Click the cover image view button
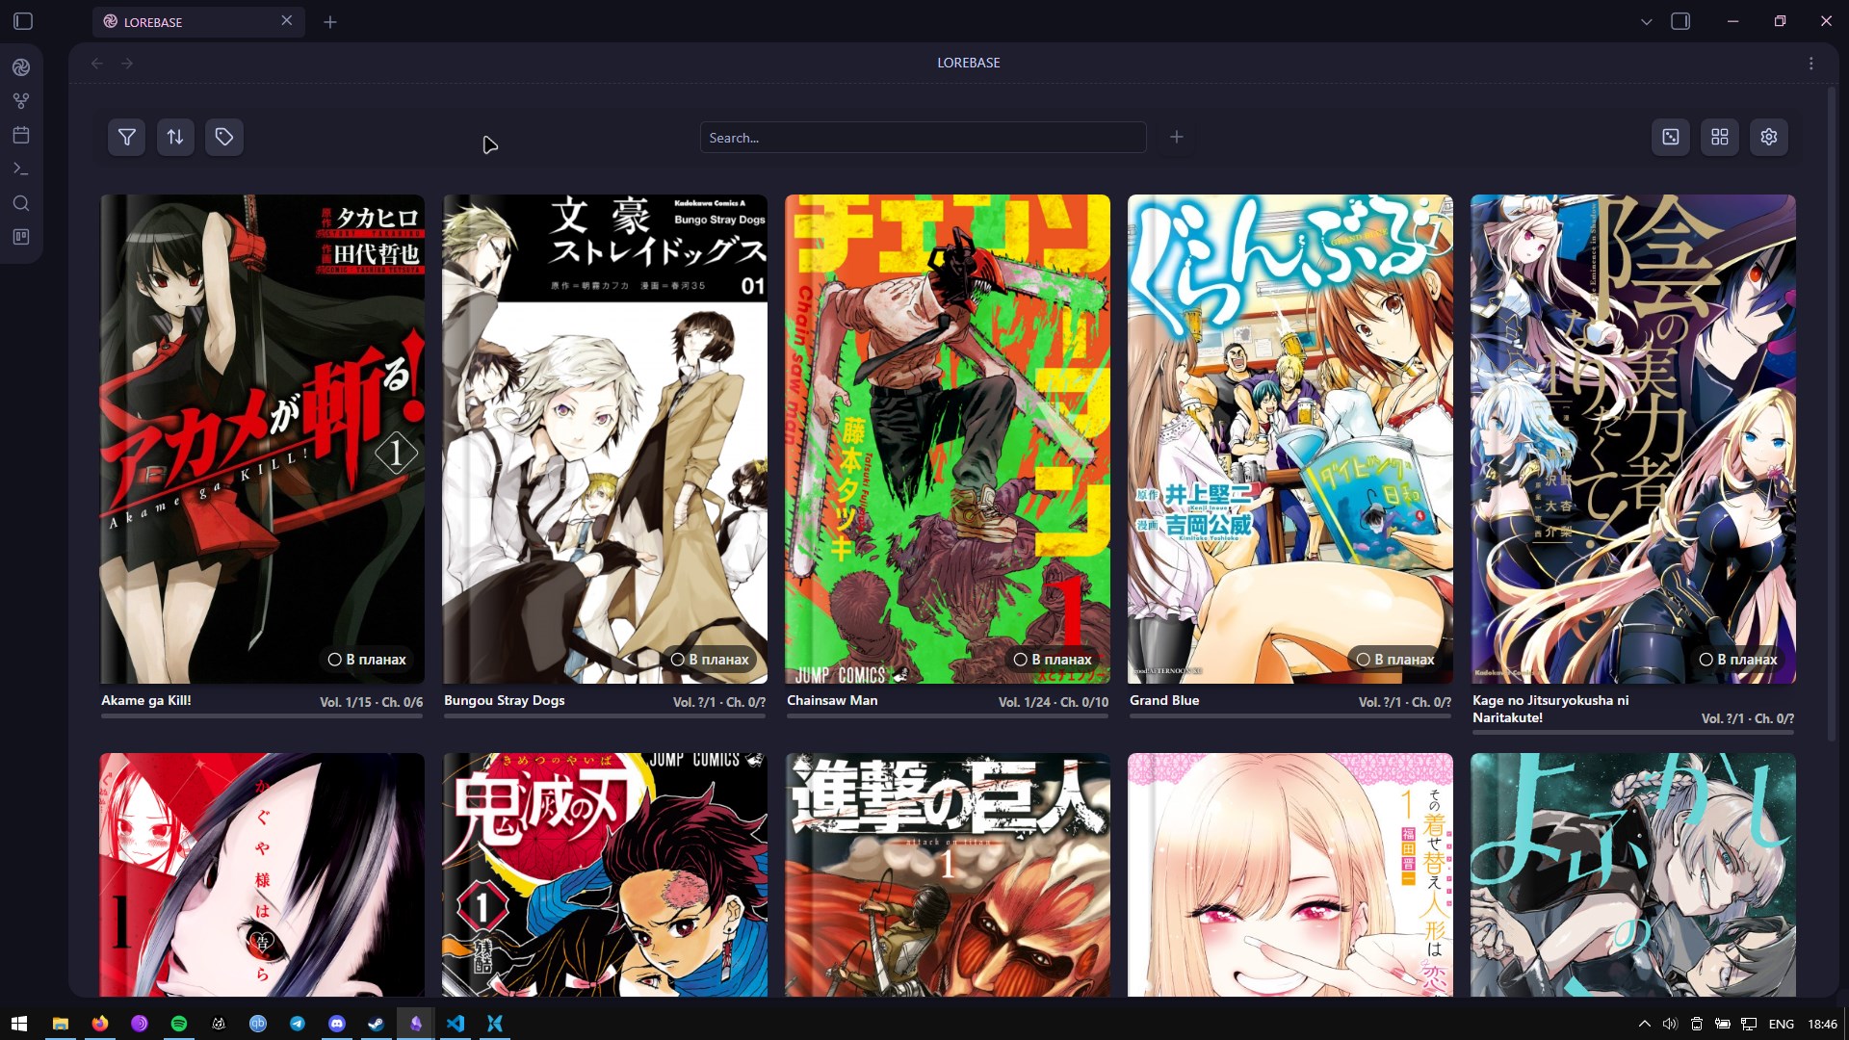Screen dimensions: 1849x1040 coord(1671,137)
